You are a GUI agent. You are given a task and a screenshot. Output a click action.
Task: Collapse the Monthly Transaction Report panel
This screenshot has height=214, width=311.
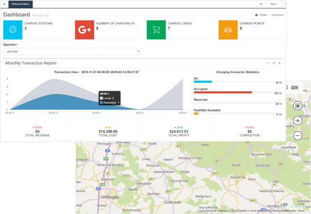(x=268, y=63)
